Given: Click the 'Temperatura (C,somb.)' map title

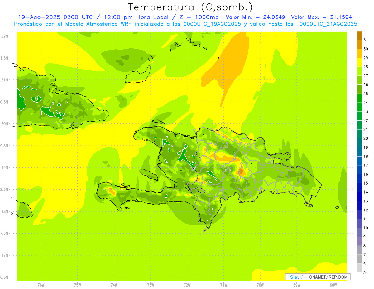Looking at the screenshot, I should click(190, 7).
